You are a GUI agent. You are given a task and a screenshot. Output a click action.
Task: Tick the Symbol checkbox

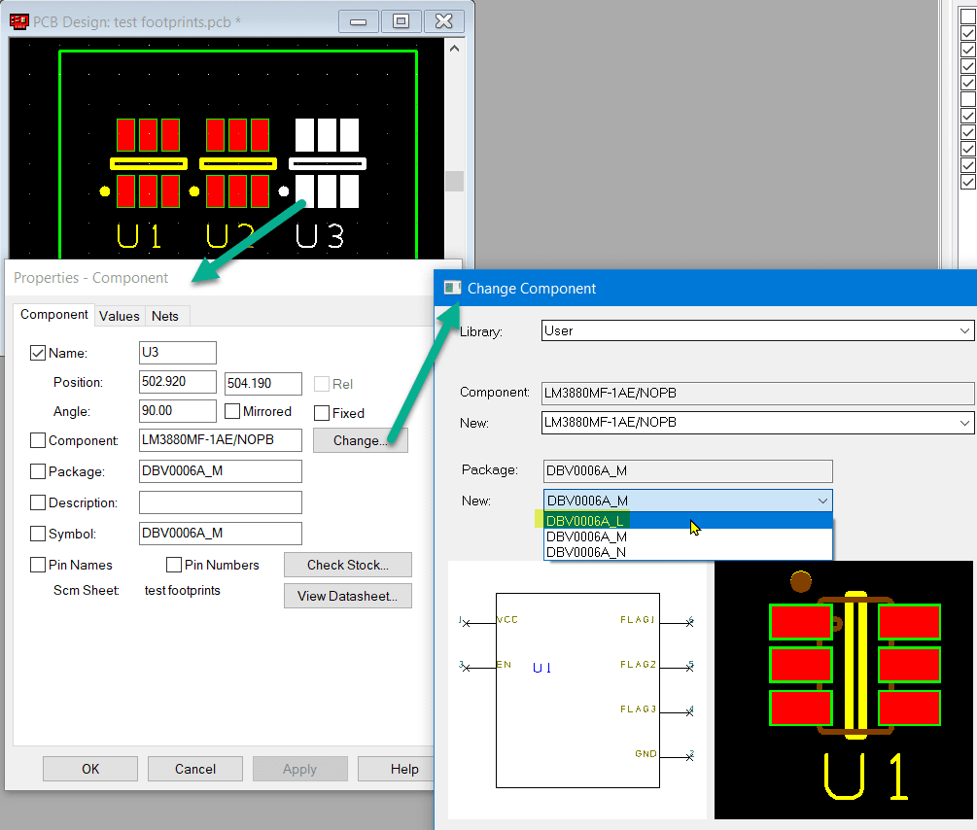click(38, 534)
